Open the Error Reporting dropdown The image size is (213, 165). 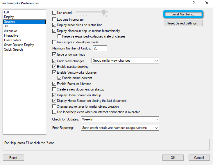120,128
